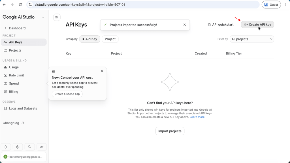Click the Create API key button

pos(257,25)
